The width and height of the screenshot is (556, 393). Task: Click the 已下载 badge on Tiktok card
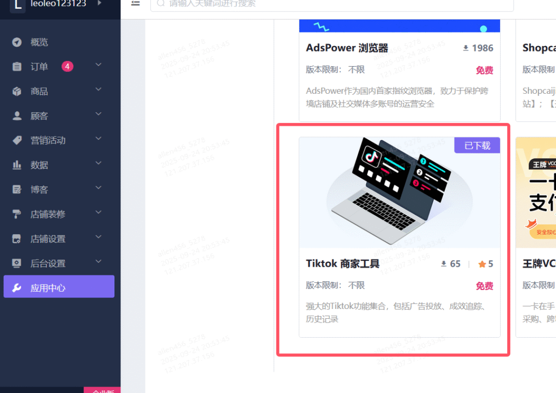[477, 145]
